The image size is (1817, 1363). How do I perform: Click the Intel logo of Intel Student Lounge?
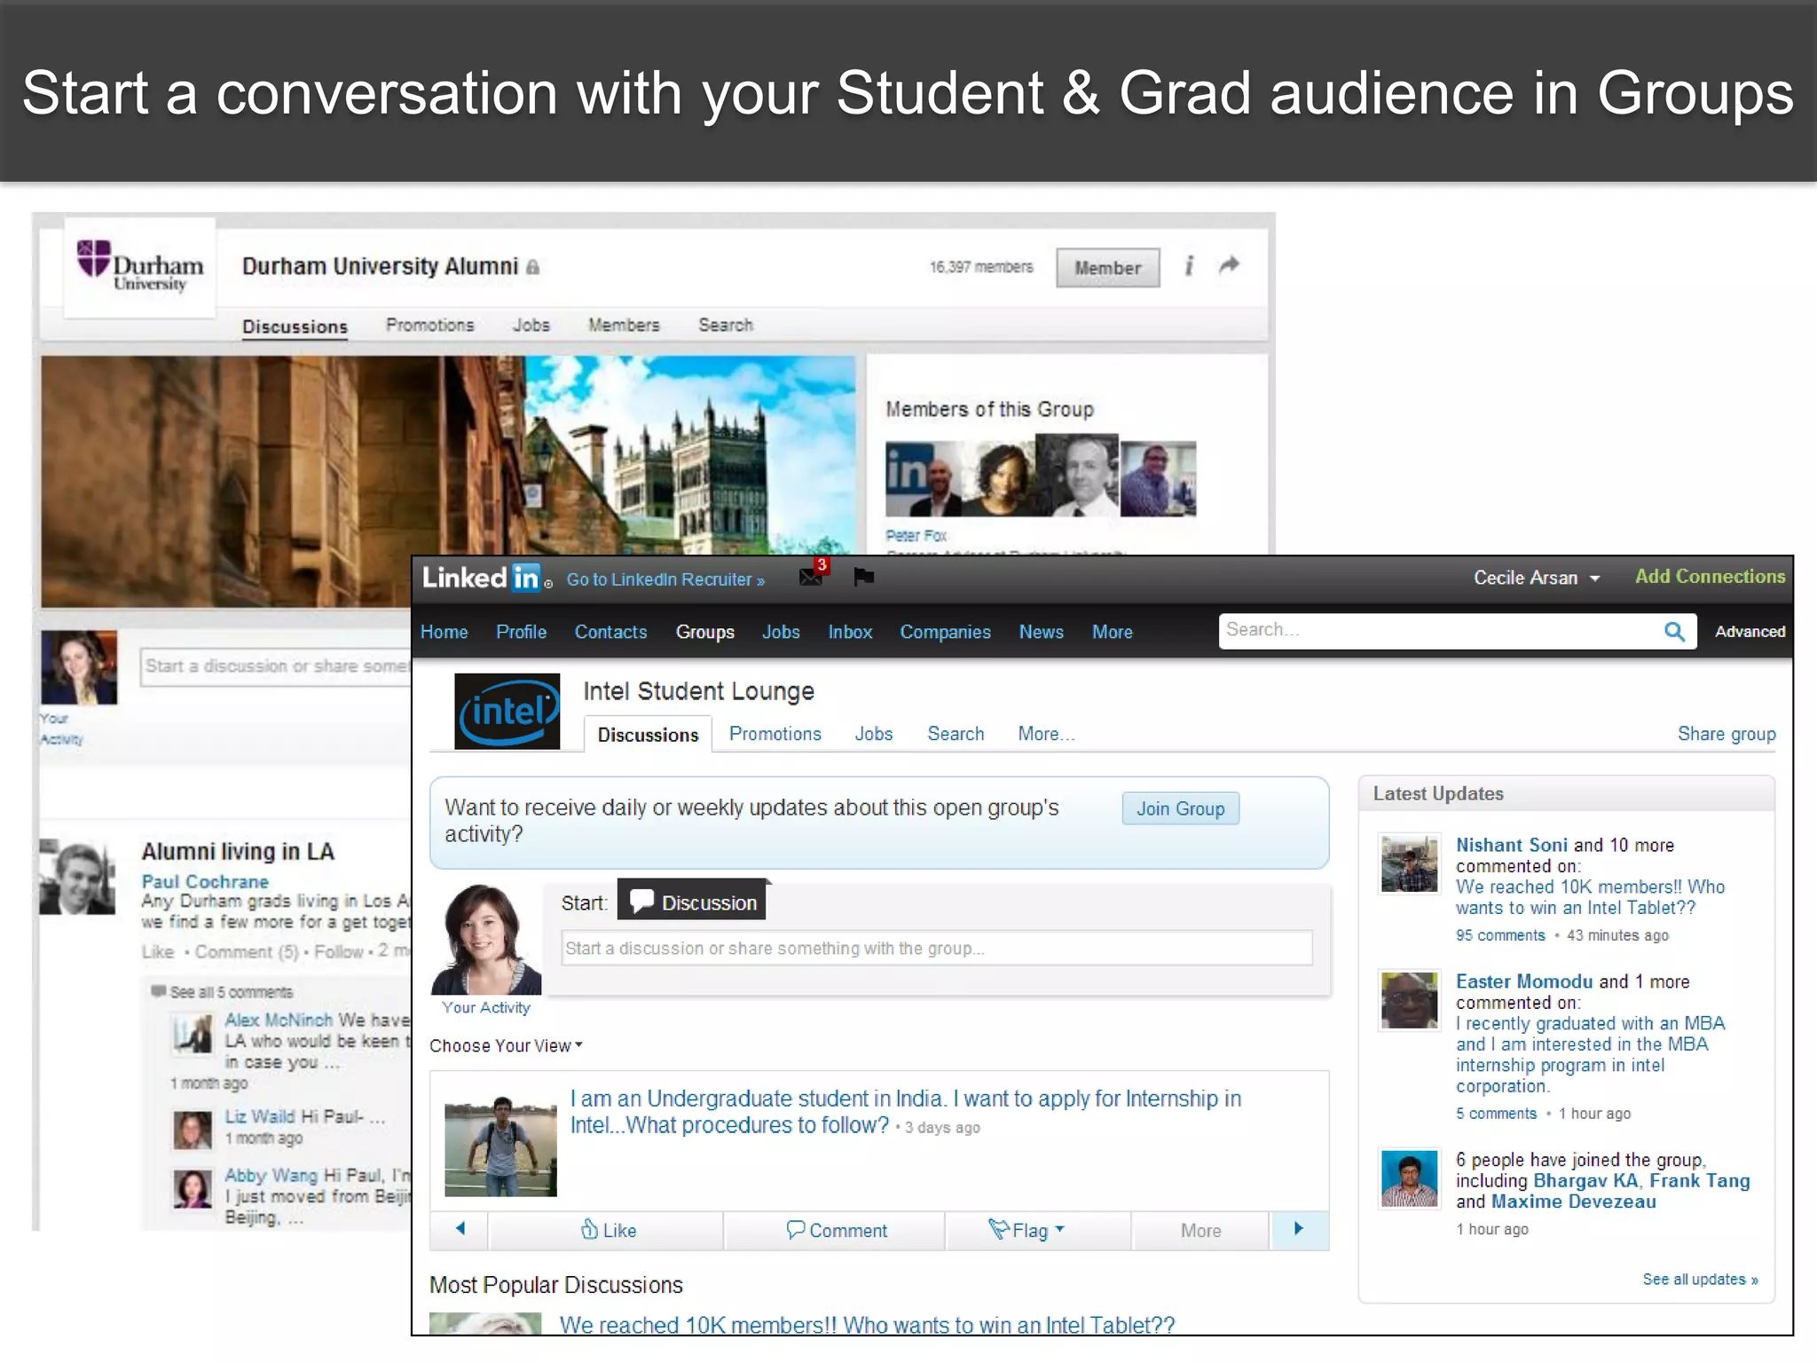point(507,712)
